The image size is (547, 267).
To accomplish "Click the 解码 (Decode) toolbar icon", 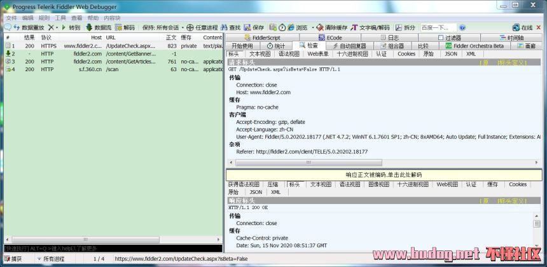I will (x=118, y=28).
